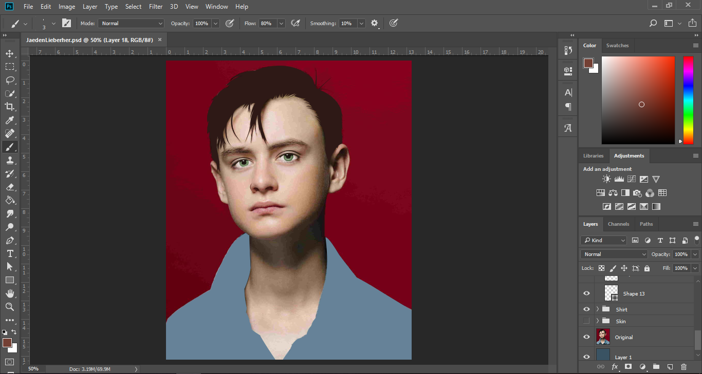Toggle lock all padlock
The image size is (702, 374).
pyautogui.click(x=646, y=268)
